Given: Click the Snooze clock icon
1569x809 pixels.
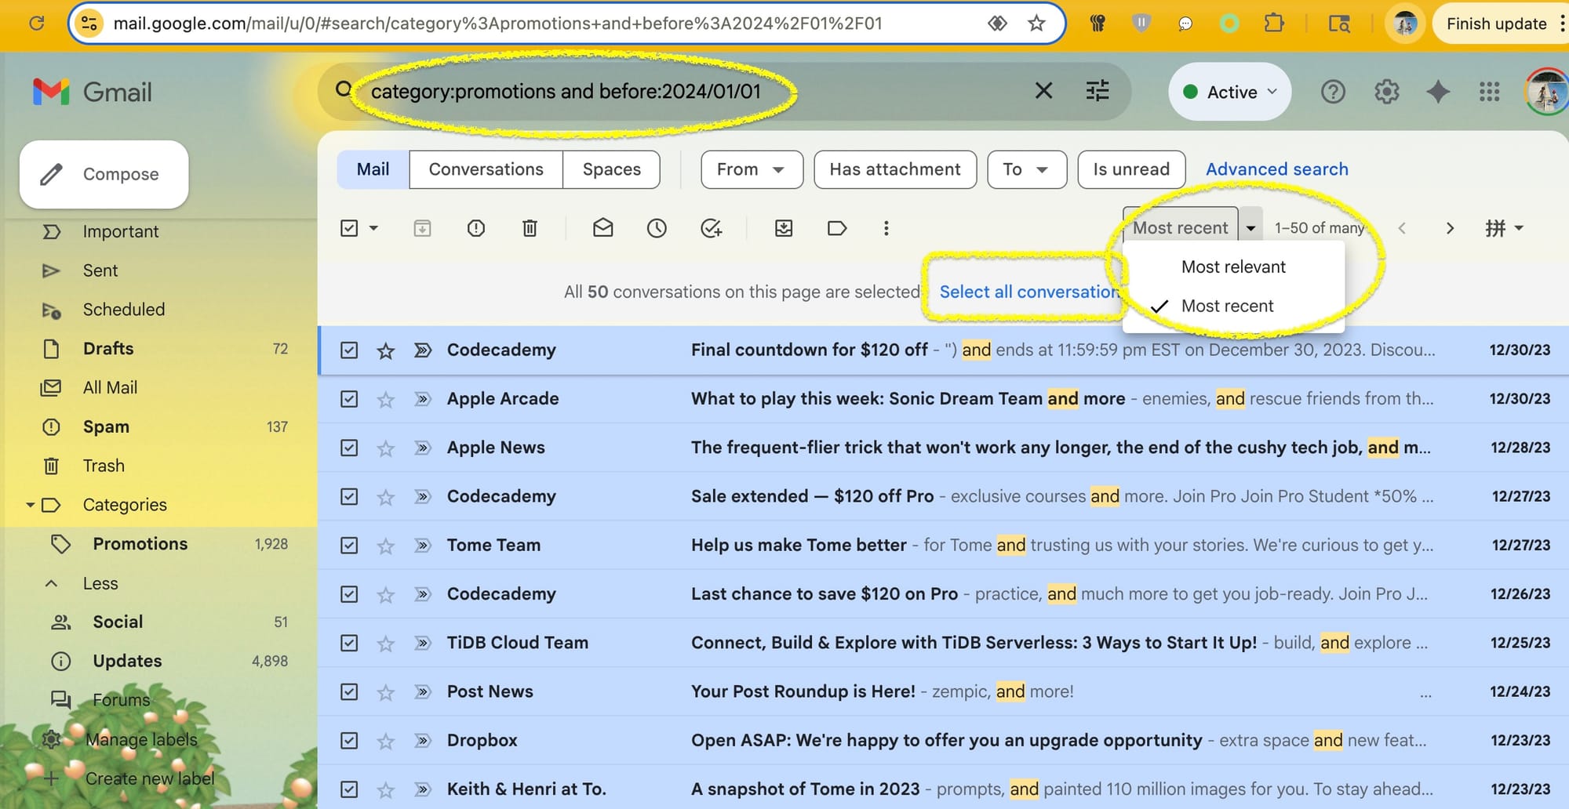Looking at the screenshot, I should point(657,228).
